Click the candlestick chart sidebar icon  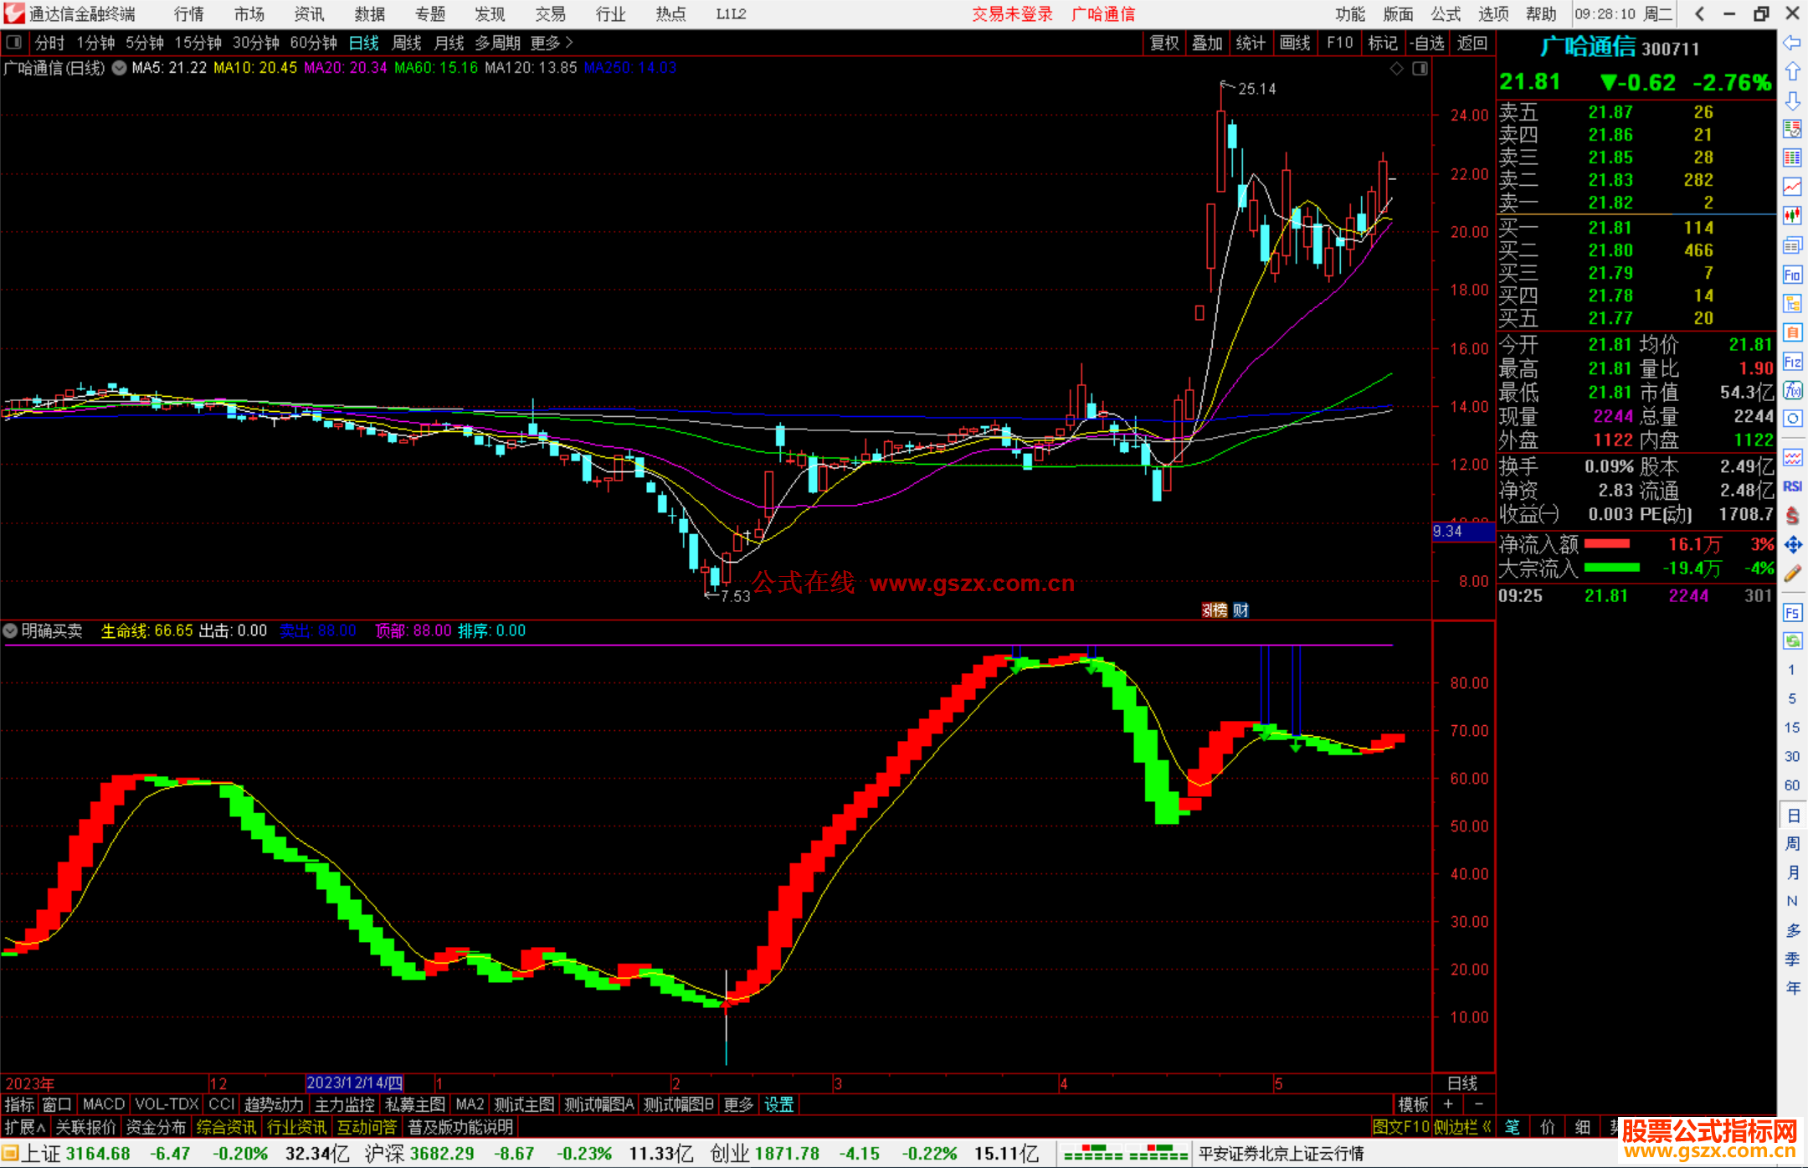[x=1792, y=215]
